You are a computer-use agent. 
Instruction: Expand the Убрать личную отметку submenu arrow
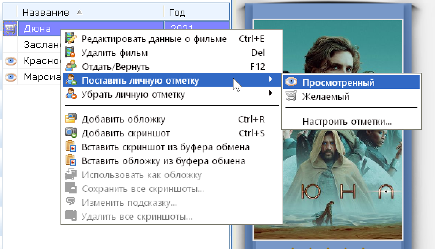point(271,93)
